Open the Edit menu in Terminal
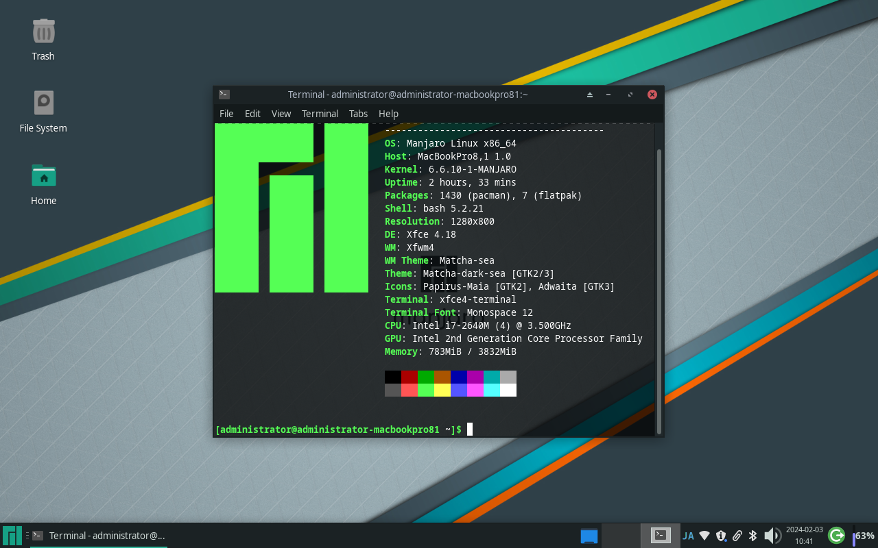This screenshot has width=878, height=548. click(x=252, y=114)
